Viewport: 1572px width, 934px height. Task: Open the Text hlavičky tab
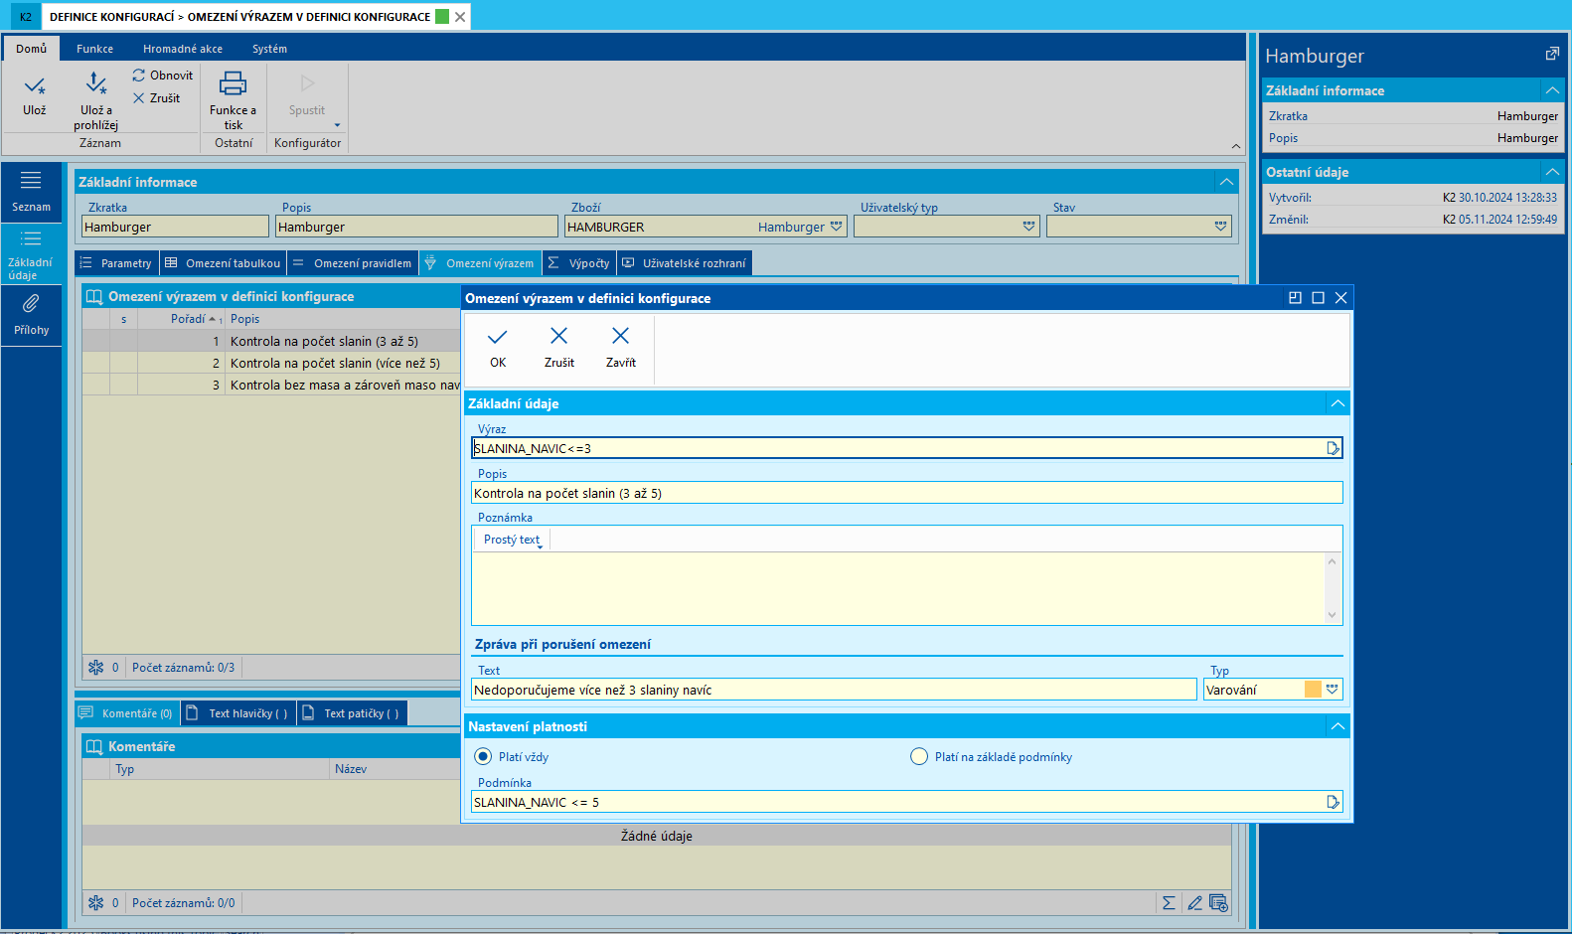point(238,713)
